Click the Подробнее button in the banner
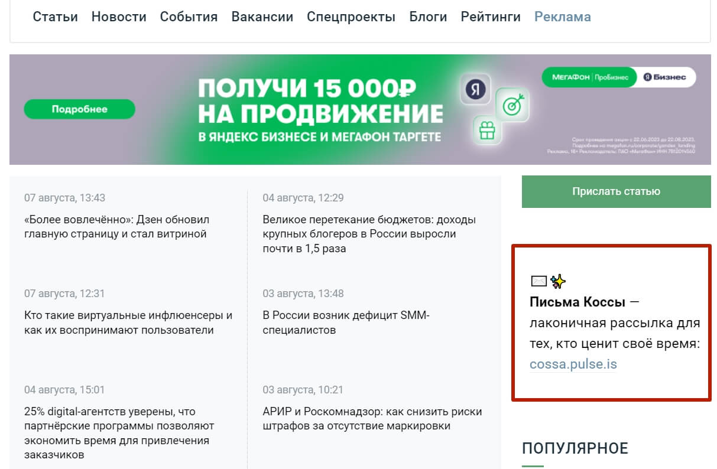 (x=79, y=109)
